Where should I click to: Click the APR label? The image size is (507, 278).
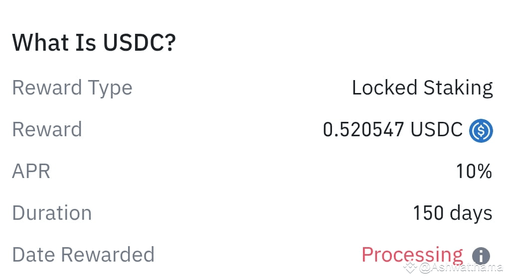tap(31, 171)
